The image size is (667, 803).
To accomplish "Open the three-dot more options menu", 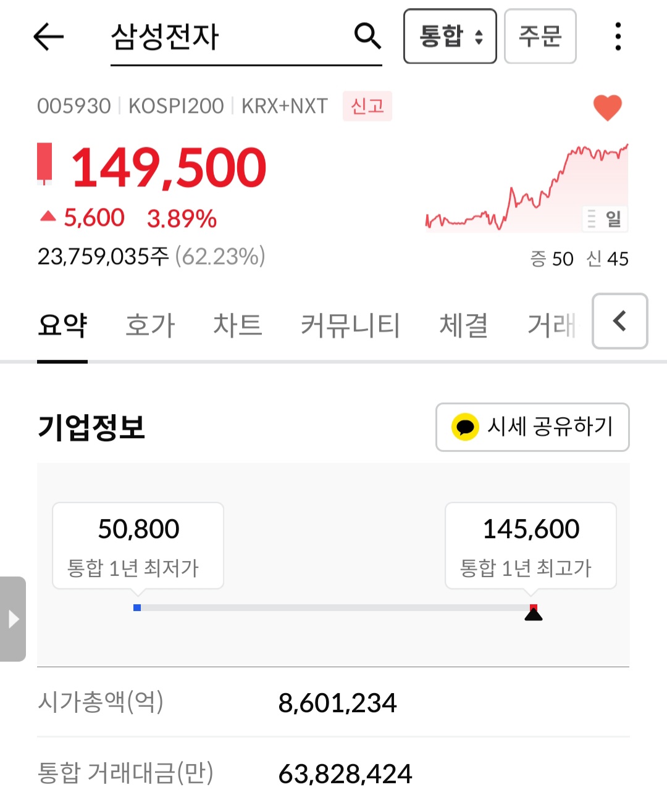I will 618,36.
